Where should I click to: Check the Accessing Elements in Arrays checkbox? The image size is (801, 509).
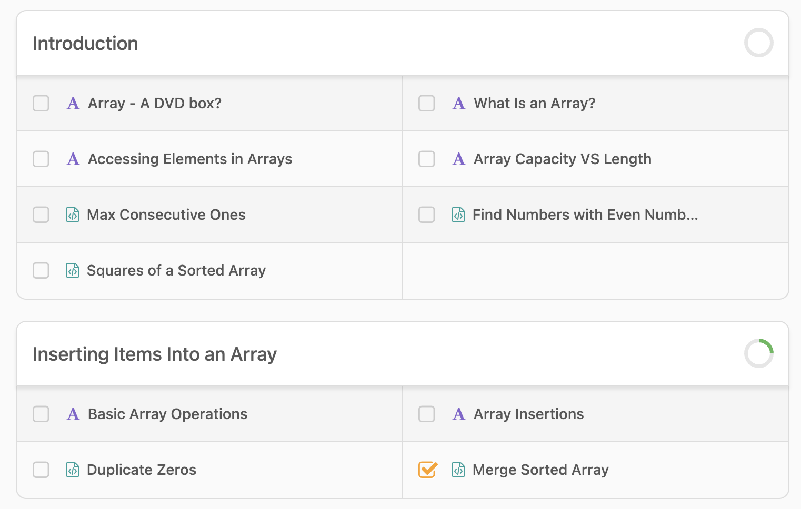pos(41,159)
